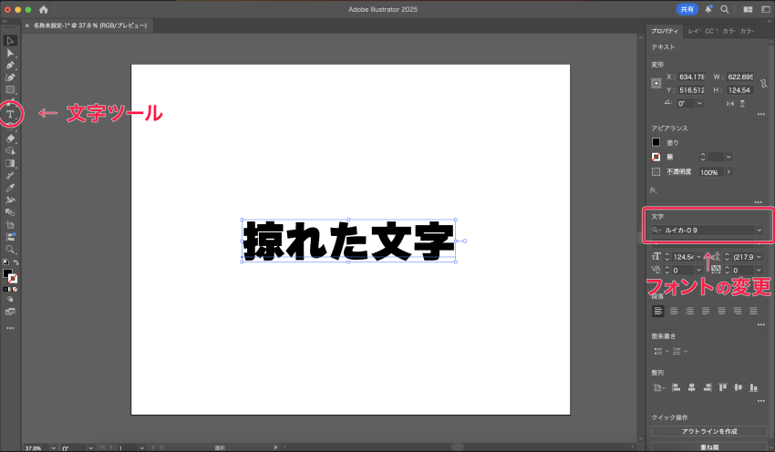This screenshot has width=775, height=452.
Task: Click the X position field
Action: point(691,77)
